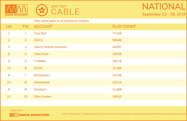The width and height of the screenshot is (187, 121).
Task: Select the T-Mobile row
Action: [x=94, y=61]
